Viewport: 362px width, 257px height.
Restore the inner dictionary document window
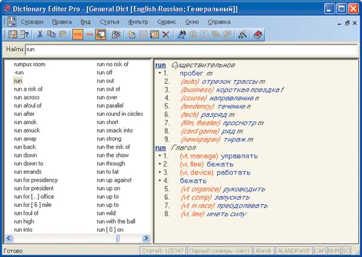(x=348, y=23)
